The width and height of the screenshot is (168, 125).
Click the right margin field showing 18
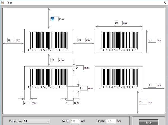click(152, 85)
